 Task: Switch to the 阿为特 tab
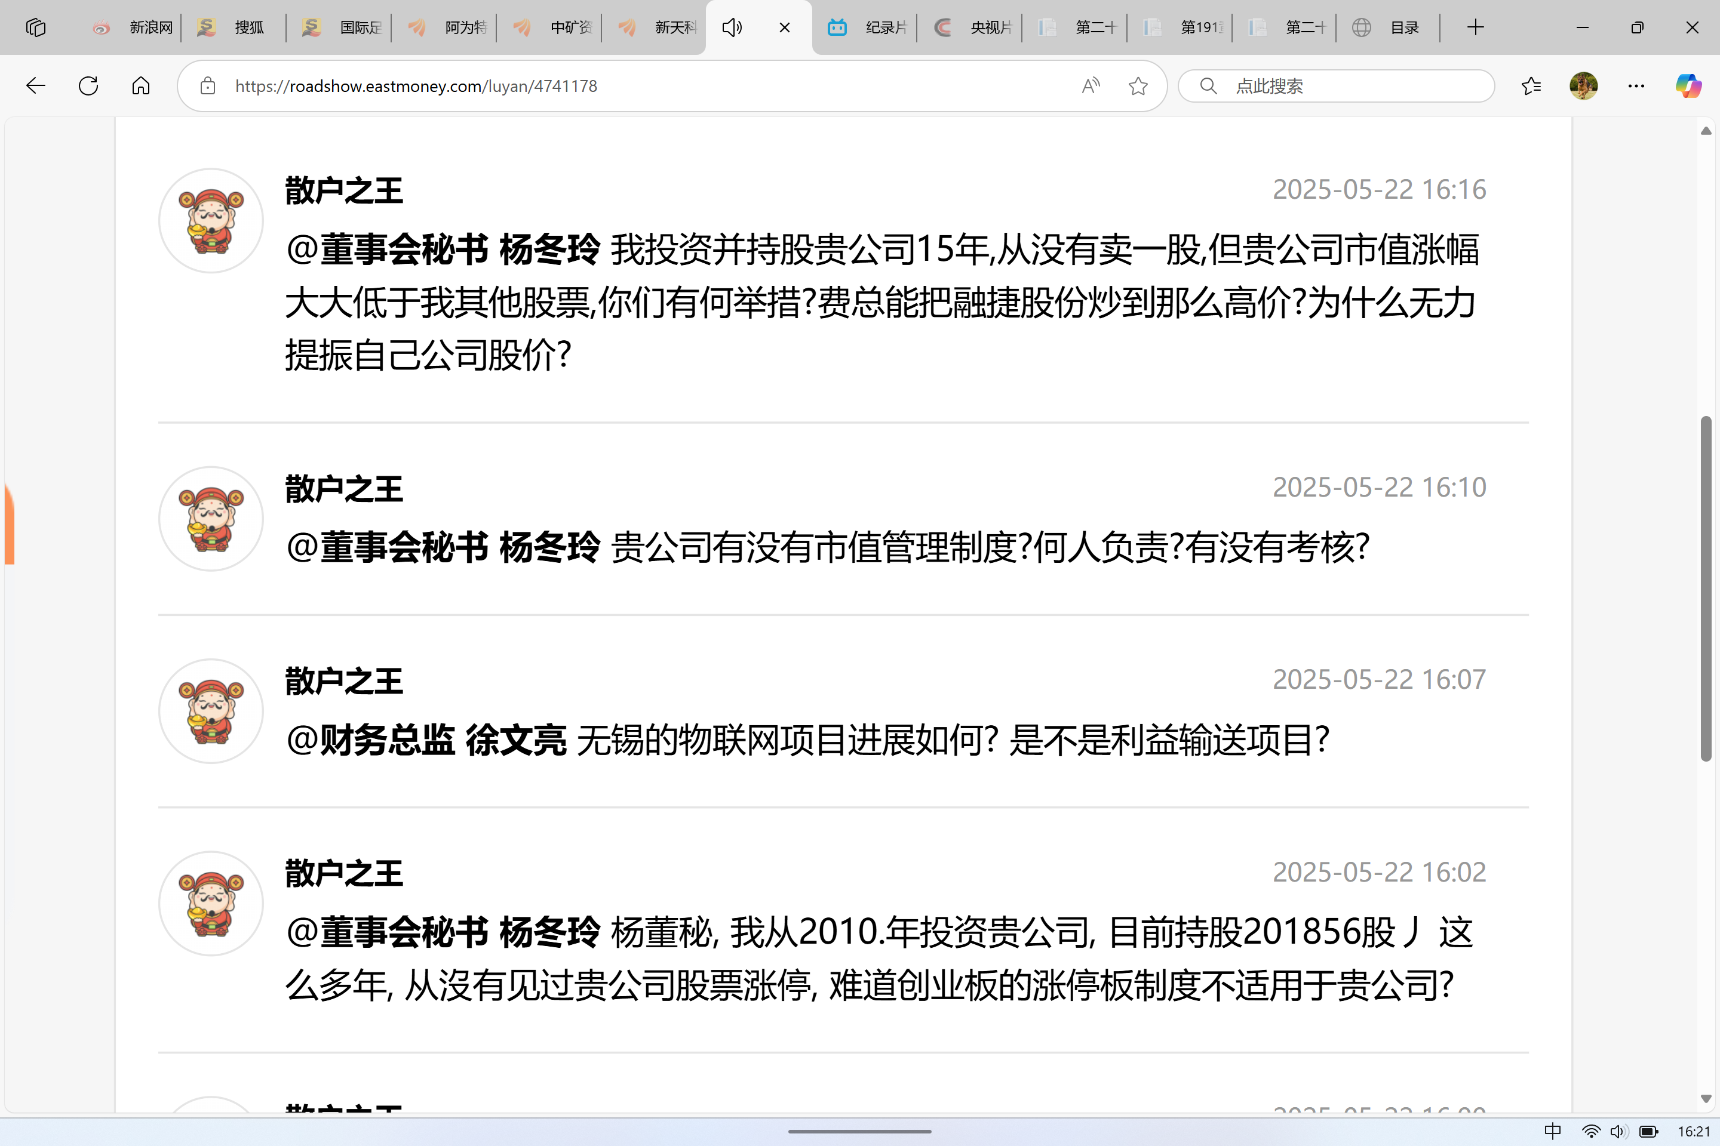446,28
